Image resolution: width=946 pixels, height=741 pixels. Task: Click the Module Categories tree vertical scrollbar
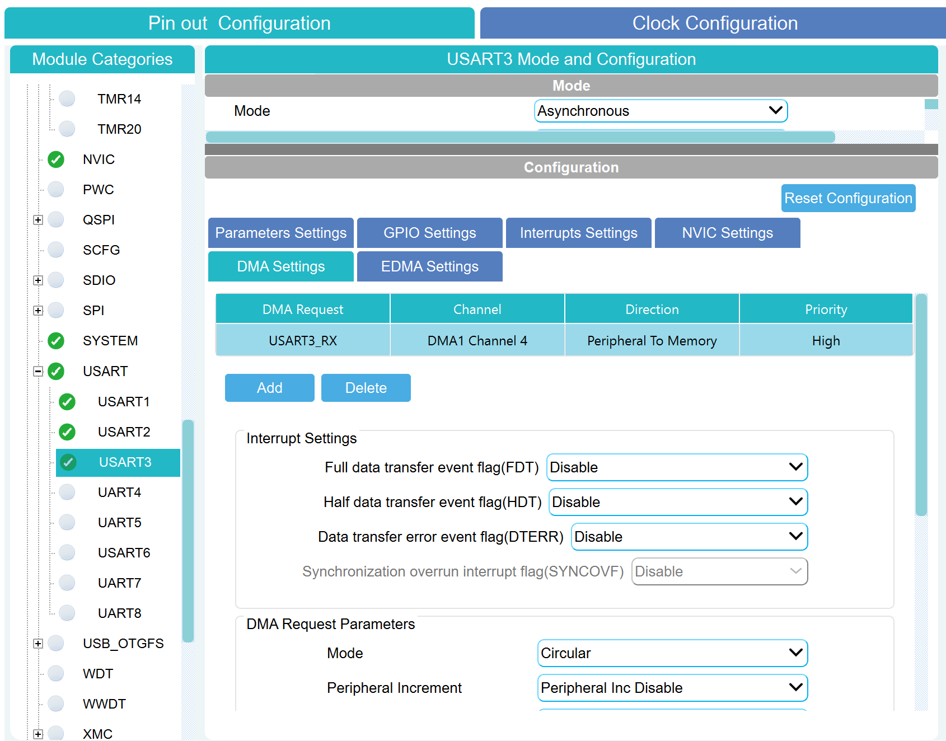(x=188, y=531)
